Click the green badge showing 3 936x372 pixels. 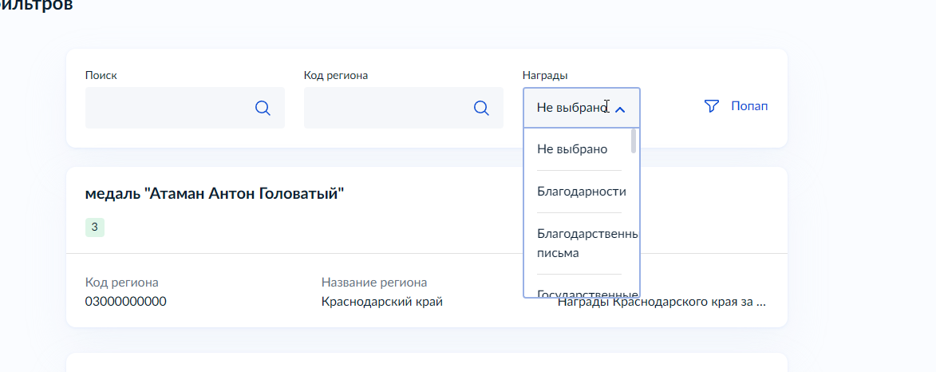(x=95, y=228)
